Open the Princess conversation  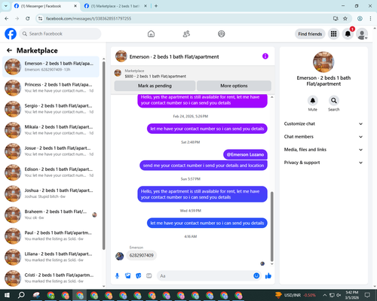(x=51, y=88)
